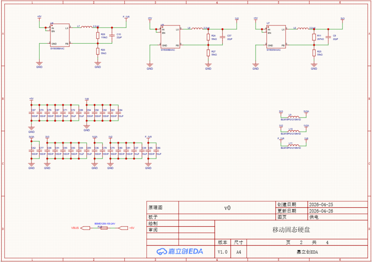Select the C86 10uF capacitor
This screenshot has height=262, width=372.
click(156, 151)
